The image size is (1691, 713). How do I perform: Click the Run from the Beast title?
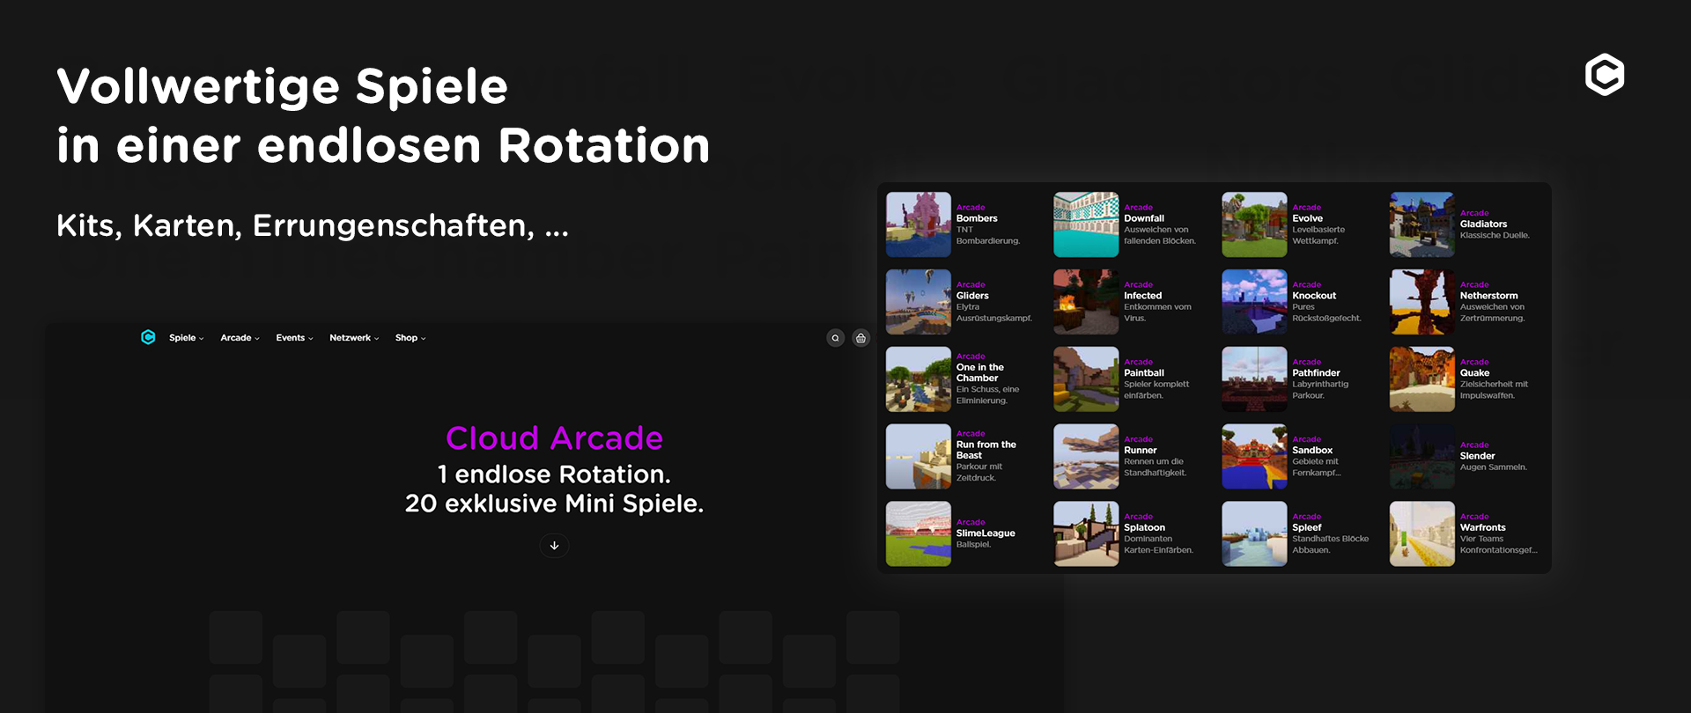pyautogui.click(x=986, y=450)
